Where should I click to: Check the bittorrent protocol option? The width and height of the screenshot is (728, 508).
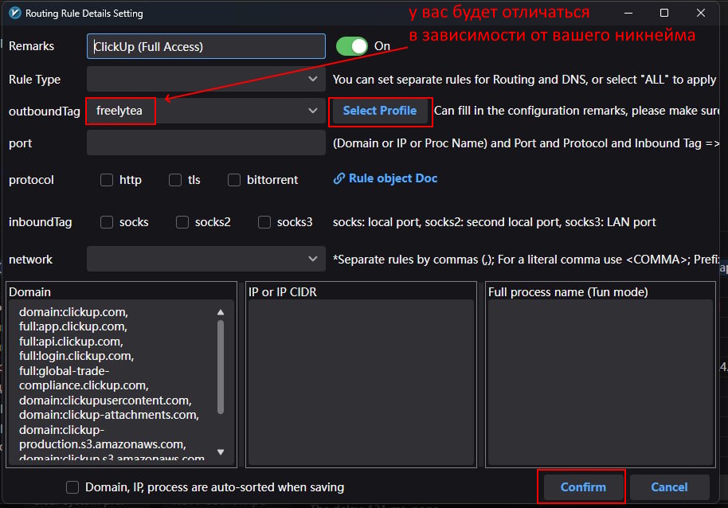click(x=234, y=180)
